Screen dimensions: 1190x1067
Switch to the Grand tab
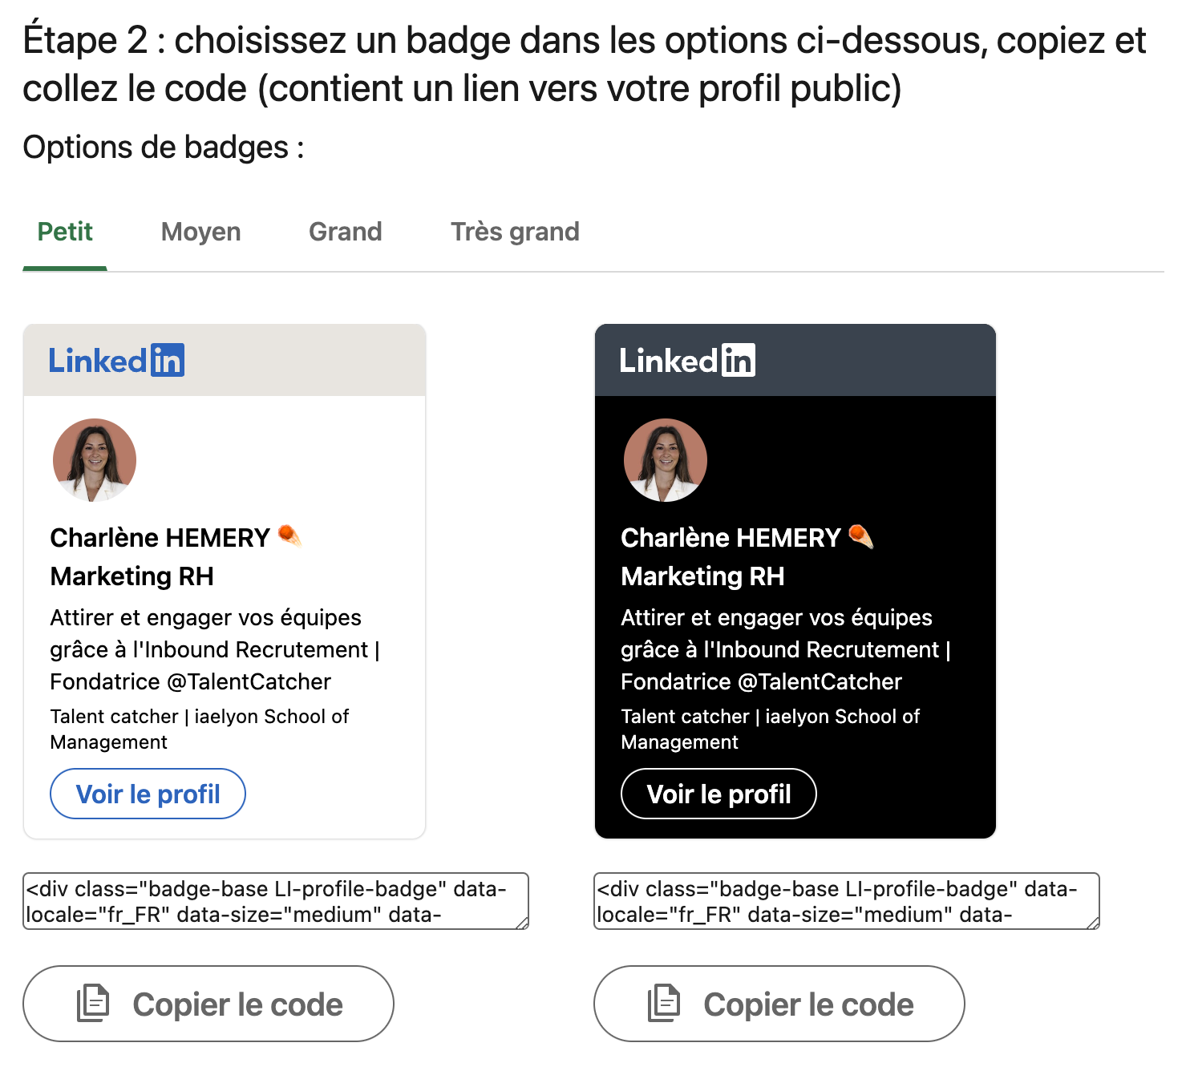[x=346, y=232]
